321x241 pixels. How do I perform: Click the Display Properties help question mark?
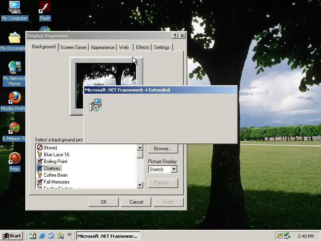click(175, 36)
